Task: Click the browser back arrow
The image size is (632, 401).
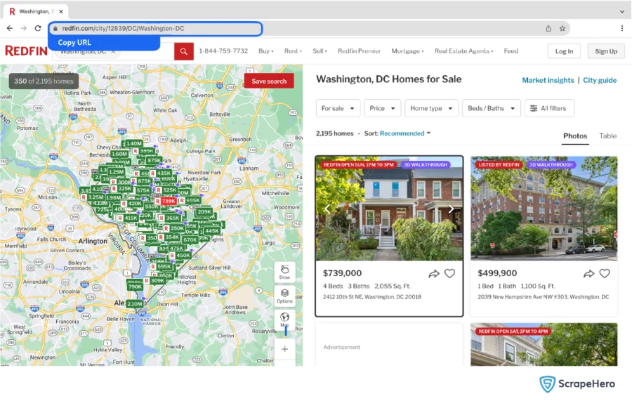Action: tap(10, 28)
